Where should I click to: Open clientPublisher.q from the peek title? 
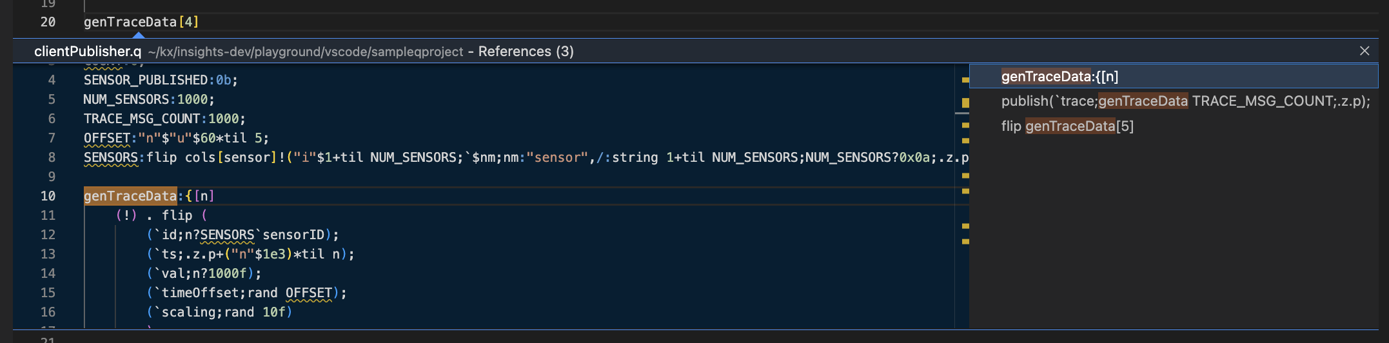pos(88,52)
